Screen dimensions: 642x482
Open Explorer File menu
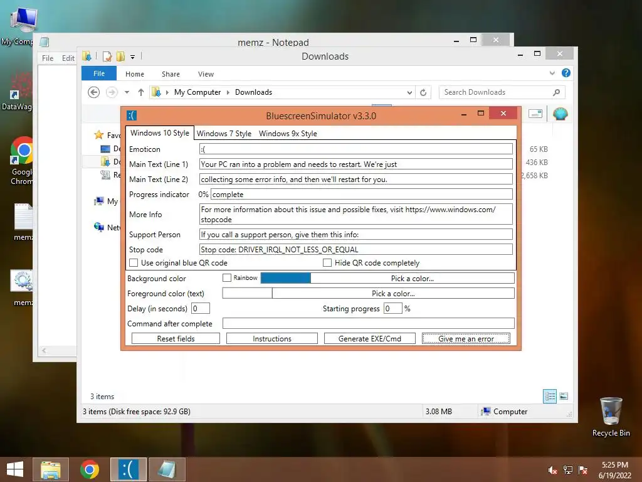click(x=98, y=73)
